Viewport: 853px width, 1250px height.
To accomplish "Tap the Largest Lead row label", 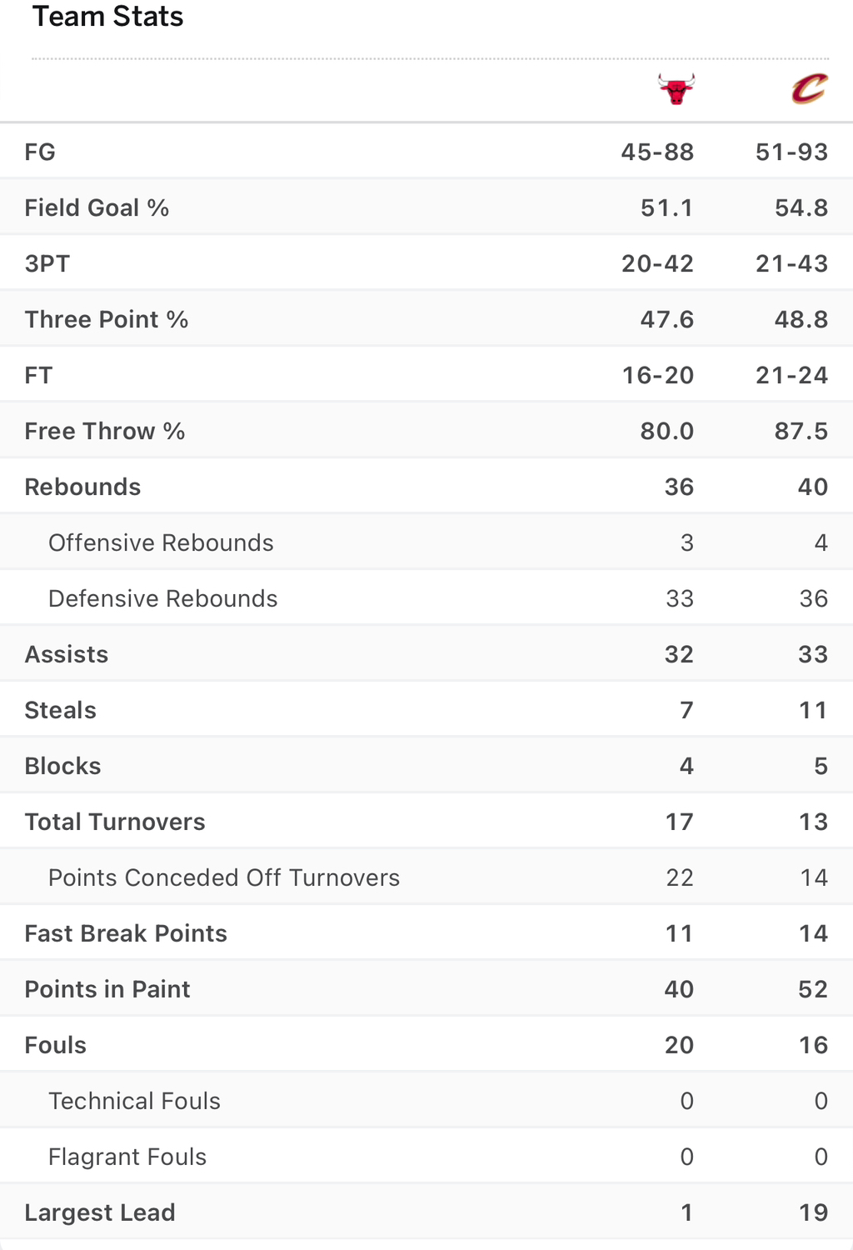I will (100, 1212).
